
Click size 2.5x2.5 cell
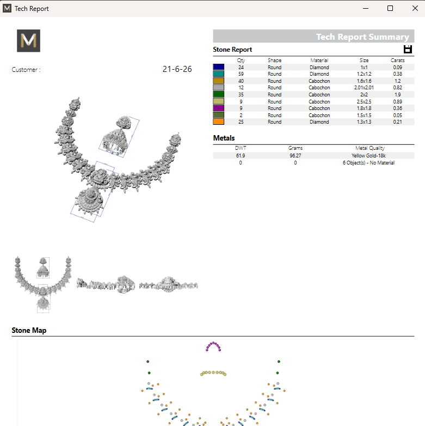364,102
